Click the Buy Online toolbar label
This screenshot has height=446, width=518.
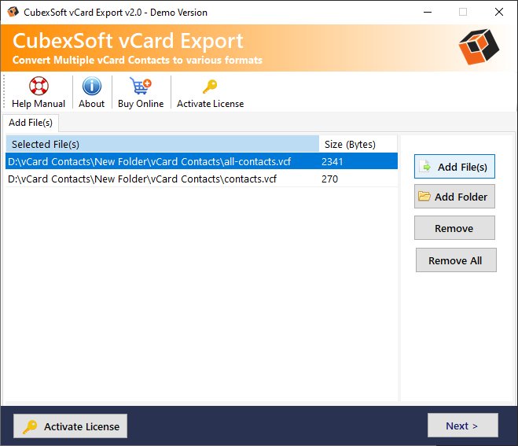pos(141,104)
